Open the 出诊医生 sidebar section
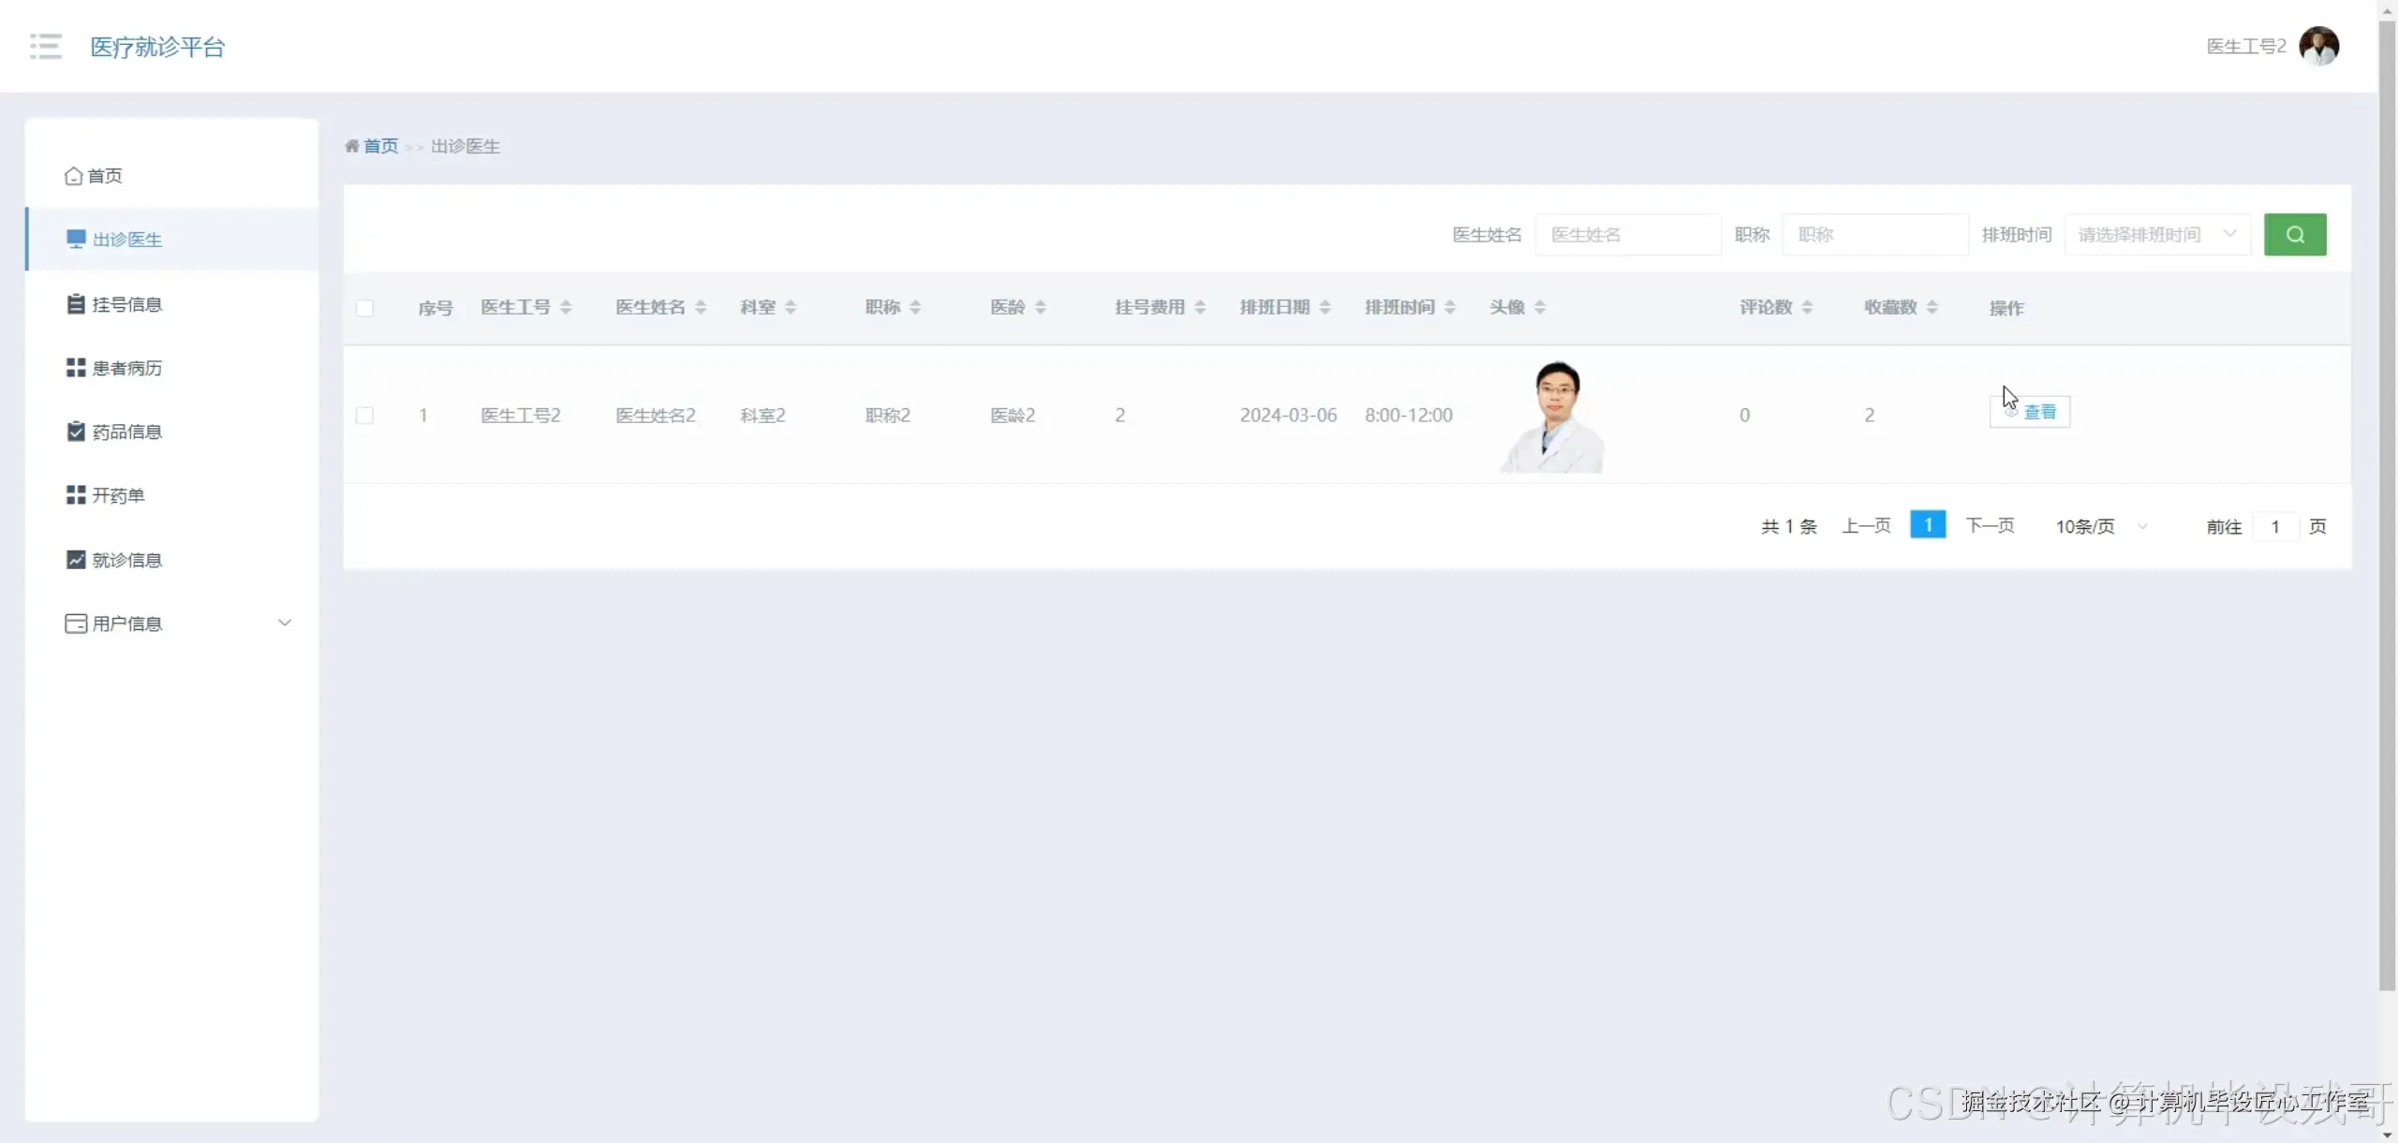This screenshot has height=1143, width=2398. click(x=128, y=240)
